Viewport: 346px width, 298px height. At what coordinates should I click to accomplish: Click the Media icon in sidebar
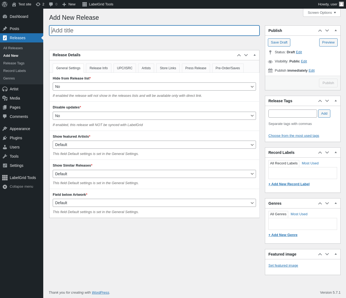[x=5, y=98]
